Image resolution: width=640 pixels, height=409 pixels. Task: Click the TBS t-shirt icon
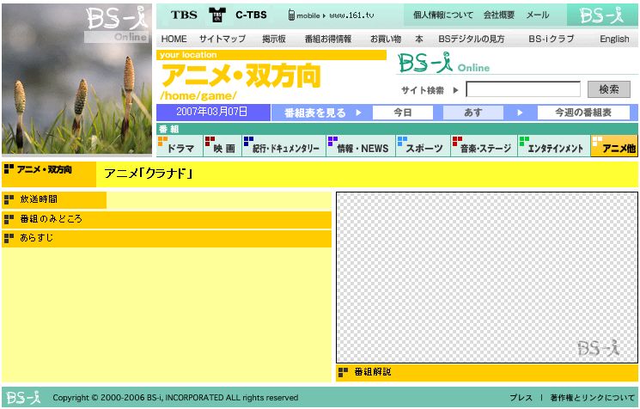tap(216, 15)
